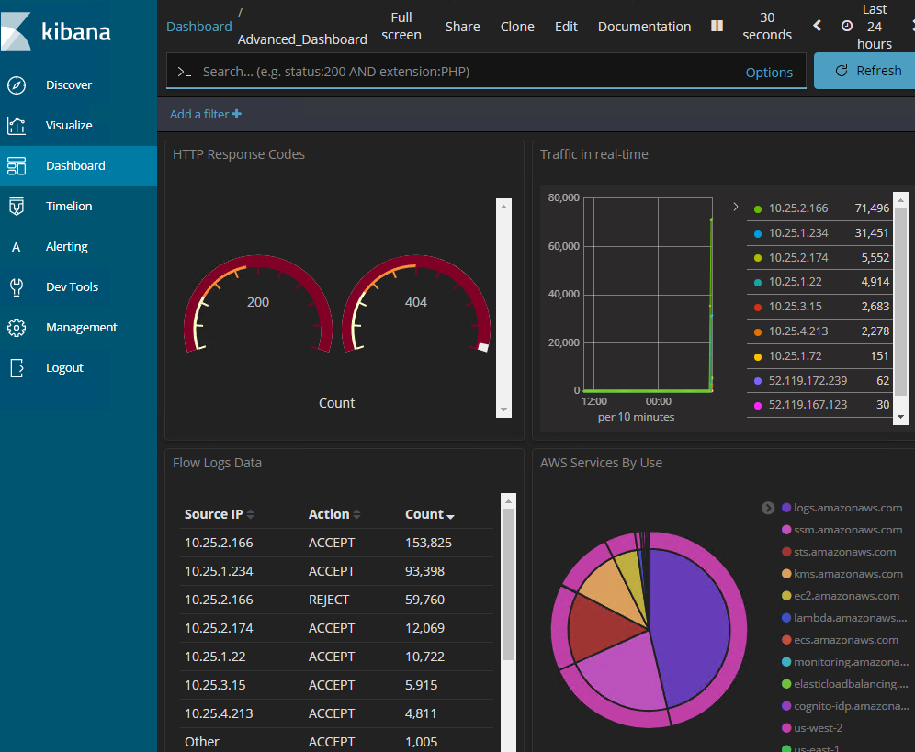This screenshot has height=752, width=915.
Task: Collapse the traffic chart legend chevron
Action: coord(735,207)
